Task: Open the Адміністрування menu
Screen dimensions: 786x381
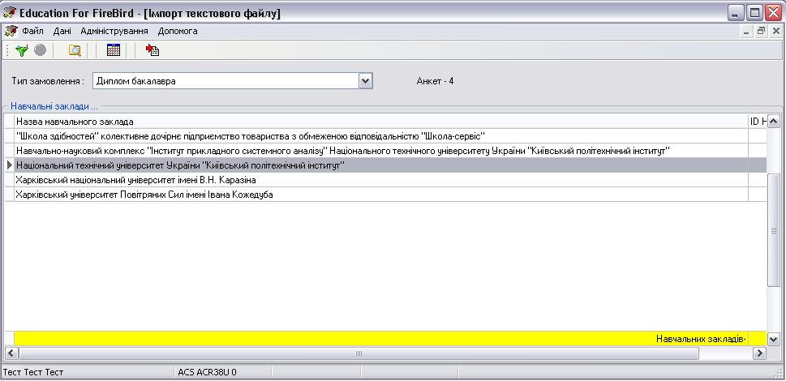Action: (114, 31)
